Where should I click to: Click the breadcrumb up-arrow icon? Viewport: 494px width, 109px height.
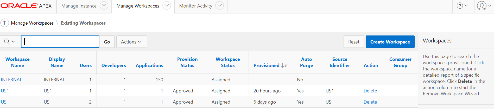(x=5, y=23)
